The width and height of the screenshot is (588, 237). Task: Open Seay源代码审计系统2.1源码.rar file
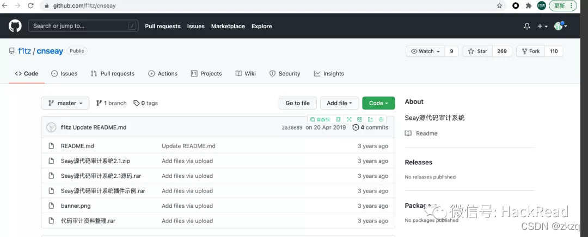point(101,176)
